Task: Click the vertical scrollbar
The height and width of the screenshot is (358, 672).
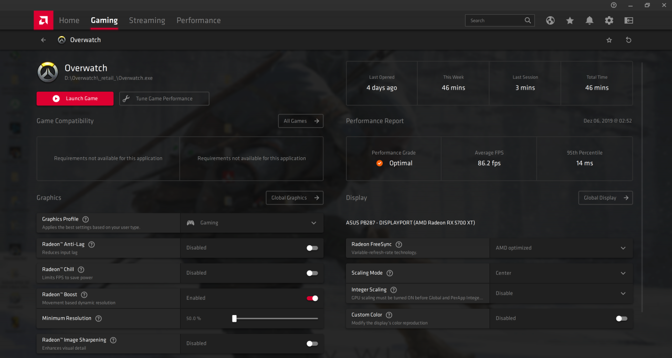Action: (x=642, y=187)
